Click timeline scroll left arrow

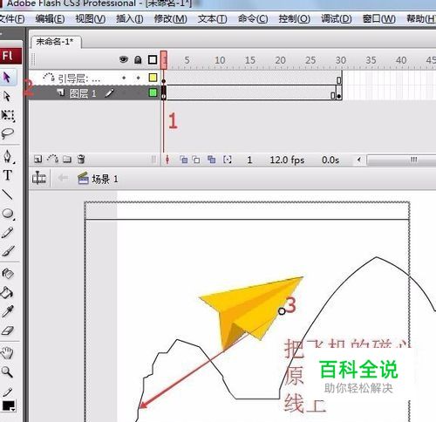tap(359, 160)
